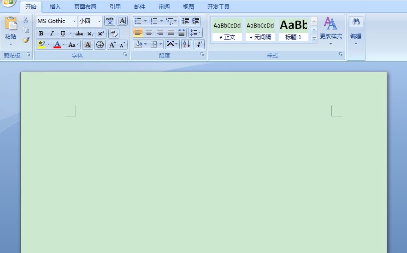Apply the 标题 1 style
Viewport: 407px width, 253px height.
coord(294,29)
